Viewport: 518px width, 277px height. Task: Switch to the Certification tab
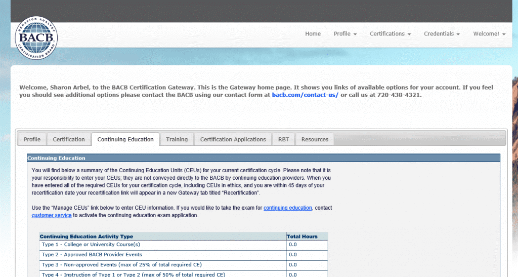click(x=69, y=139)
